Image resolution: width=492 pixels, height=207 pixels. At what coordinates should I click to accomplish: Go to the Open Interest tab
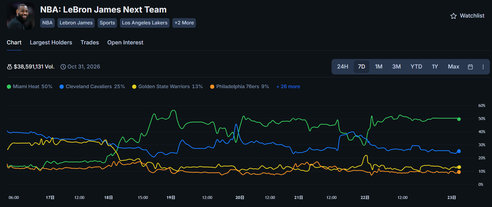(x=125, y=43)
